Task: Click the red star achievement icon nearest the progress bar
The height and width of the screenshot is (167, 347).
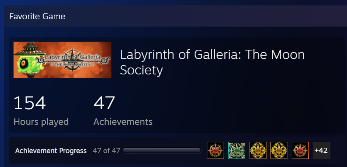Action: pyautogui.click(x=215, y=150)
